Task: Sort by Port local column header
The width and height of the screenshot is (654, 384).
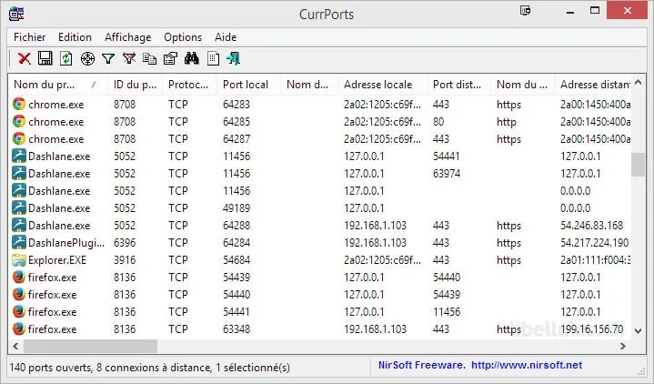Action: (248, 85)
